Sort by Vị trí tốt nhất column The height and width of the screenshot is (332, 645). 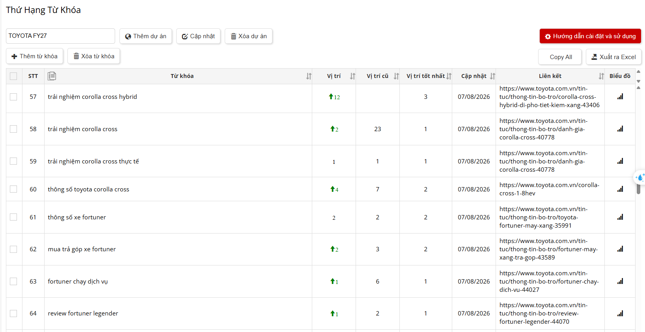(x=449, y=76)
